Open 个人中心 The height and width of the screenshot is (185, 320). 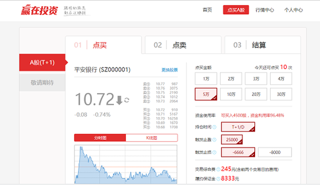293,10
